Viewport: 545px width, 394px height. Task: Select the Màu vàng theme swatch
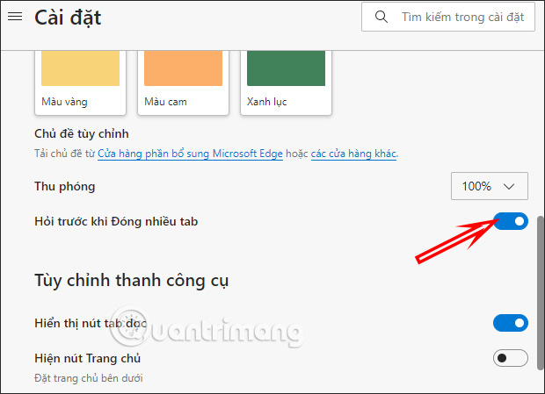[x=80, y=82]
